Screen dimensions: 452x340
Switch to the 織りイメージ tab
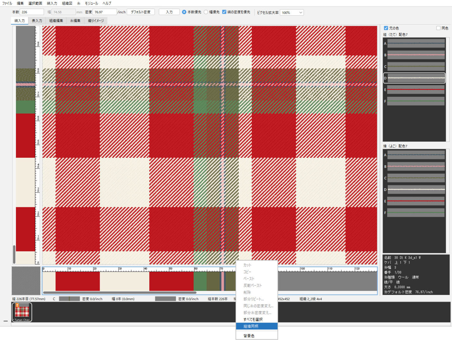coord(96,21)
